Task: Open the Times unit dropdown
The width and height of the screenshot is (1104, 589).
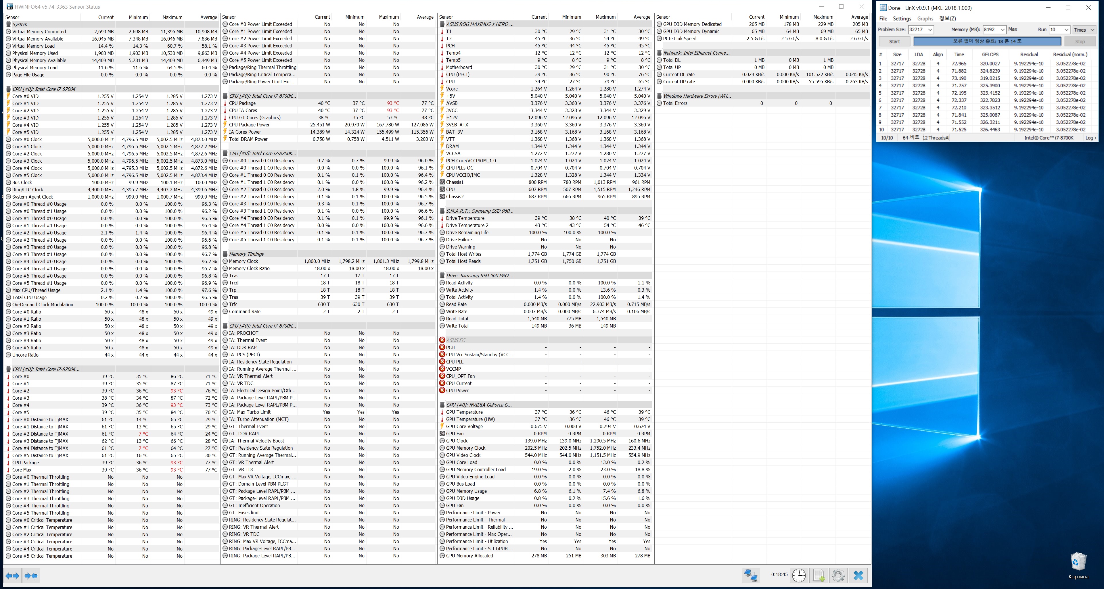Action: point(1092,30)
